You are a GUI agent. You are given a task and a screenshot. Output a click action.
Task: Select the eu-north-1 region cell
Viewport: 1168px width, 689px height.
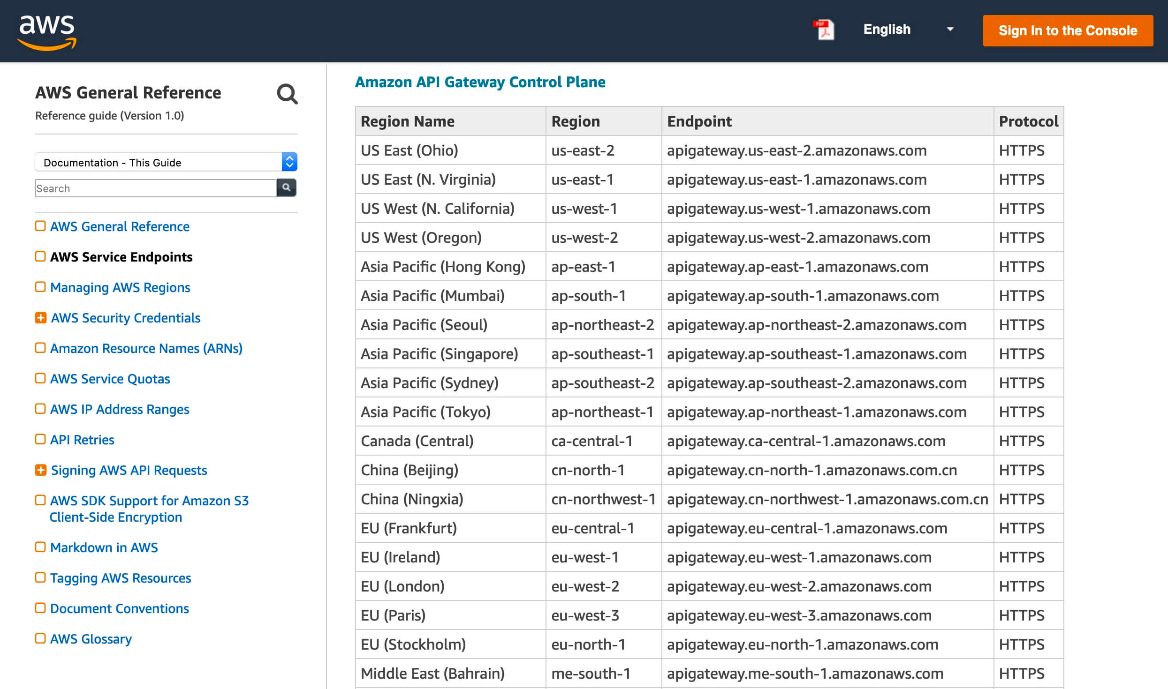(x=604, y=644)
